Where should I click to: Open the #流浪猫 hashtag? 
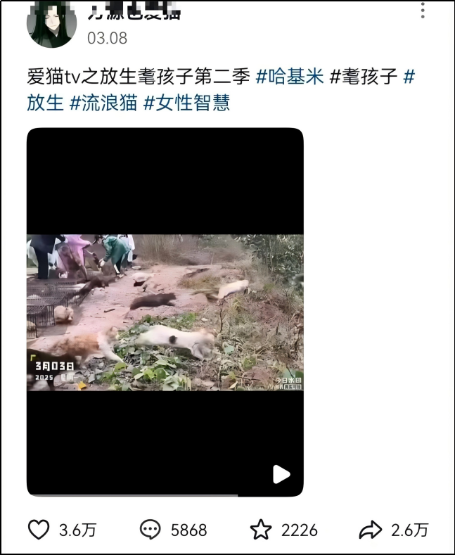coord(103,103)
